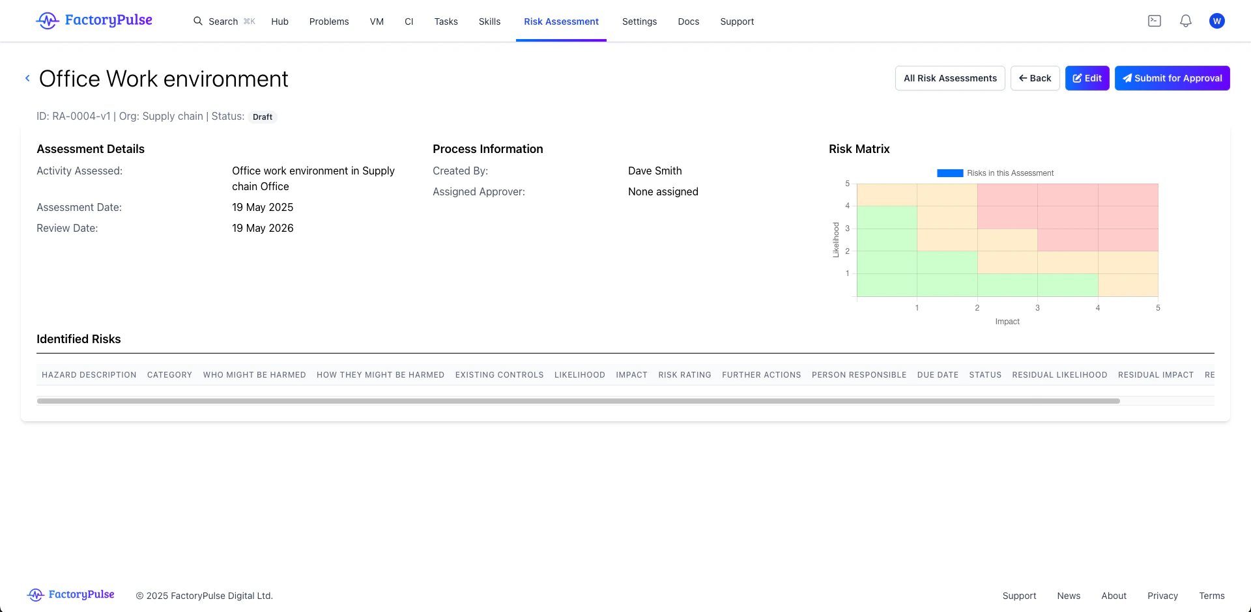Open the VM menu item
Viewport: 1251px width, 612px height.
[x=377, y=21]
